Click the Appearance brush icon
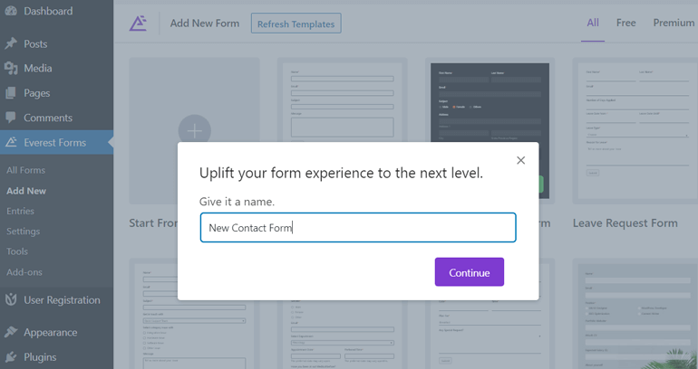This screenshot has width=698, height=369. pos(11,332)
